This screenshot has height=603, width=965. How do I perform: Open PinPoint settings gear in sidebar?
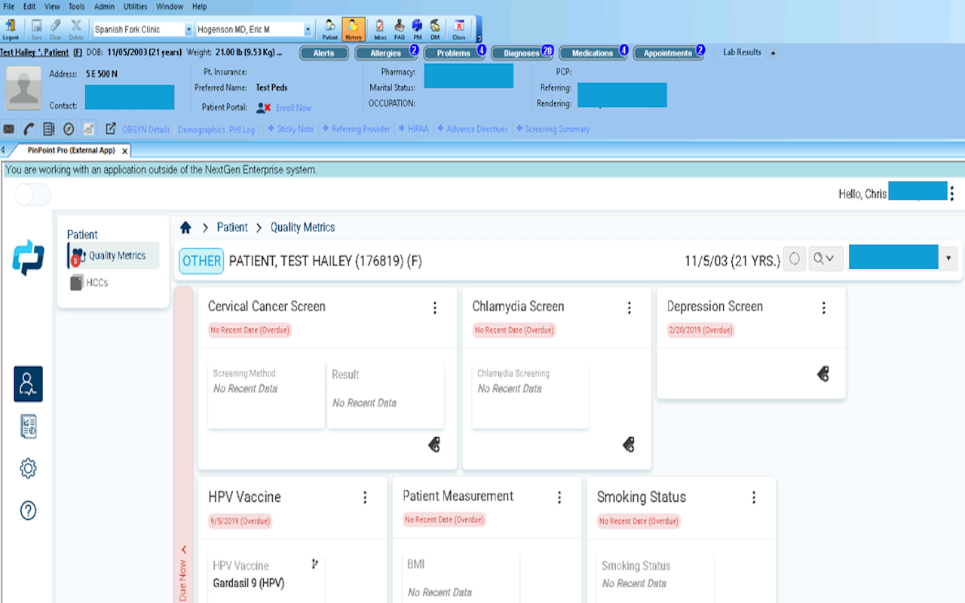pyautogui.click(x=28, y=469)
